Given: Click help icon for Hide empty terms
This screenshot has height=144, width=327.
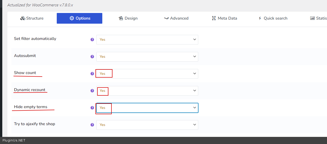Looking at the screenshot, I should pyautogui.click(x=92, y=108).
